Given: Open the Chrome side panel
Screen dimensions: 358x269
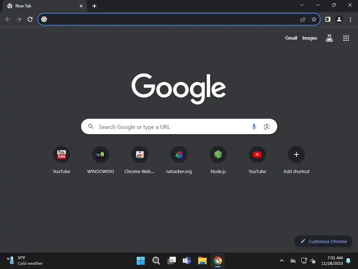Looking at the screenshot, I should [328, 19].
